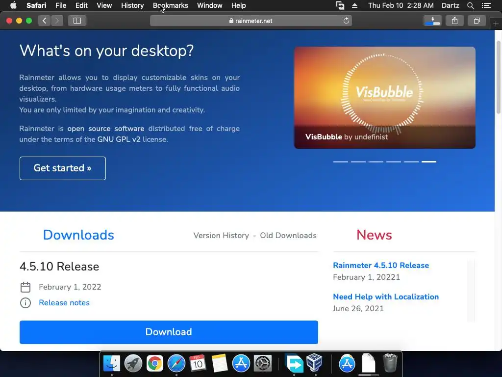This screenshot has width=502, height=377.
Task: Click the info icon beside Release notes
Action: coord(25,302)
